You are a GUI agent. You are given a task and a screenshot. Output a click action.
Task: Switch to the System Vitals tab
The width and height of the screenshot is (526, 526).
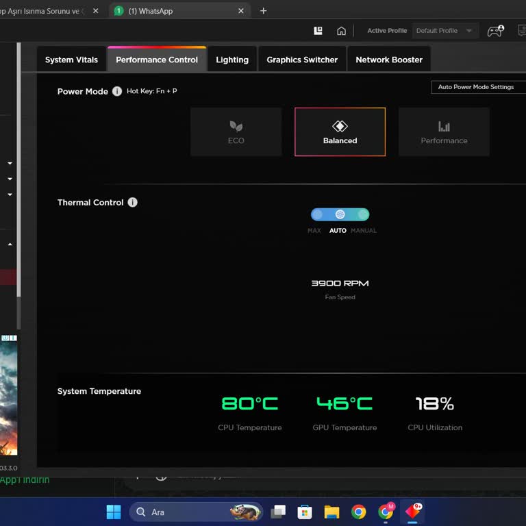(x=71, y=60)
